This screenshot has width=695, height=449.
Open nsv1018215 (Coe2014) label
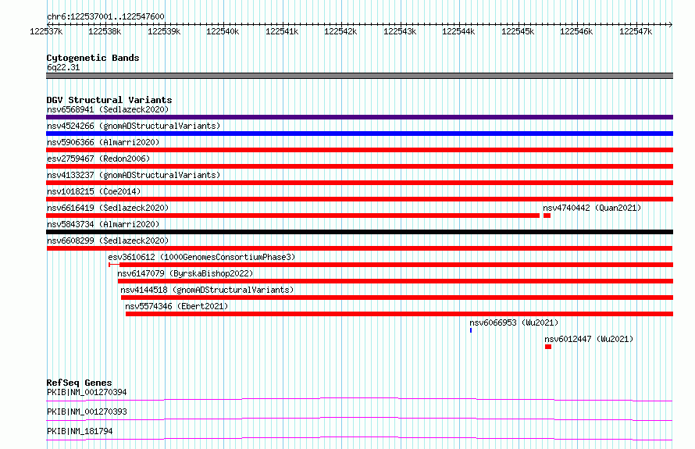pos(94,191)
